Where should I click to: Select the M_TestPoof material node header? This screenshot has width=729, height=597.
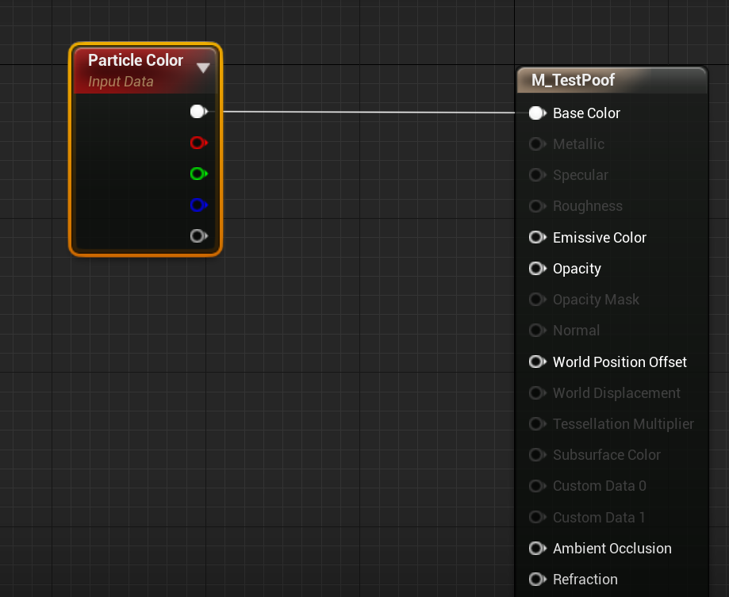pos(612,80)
